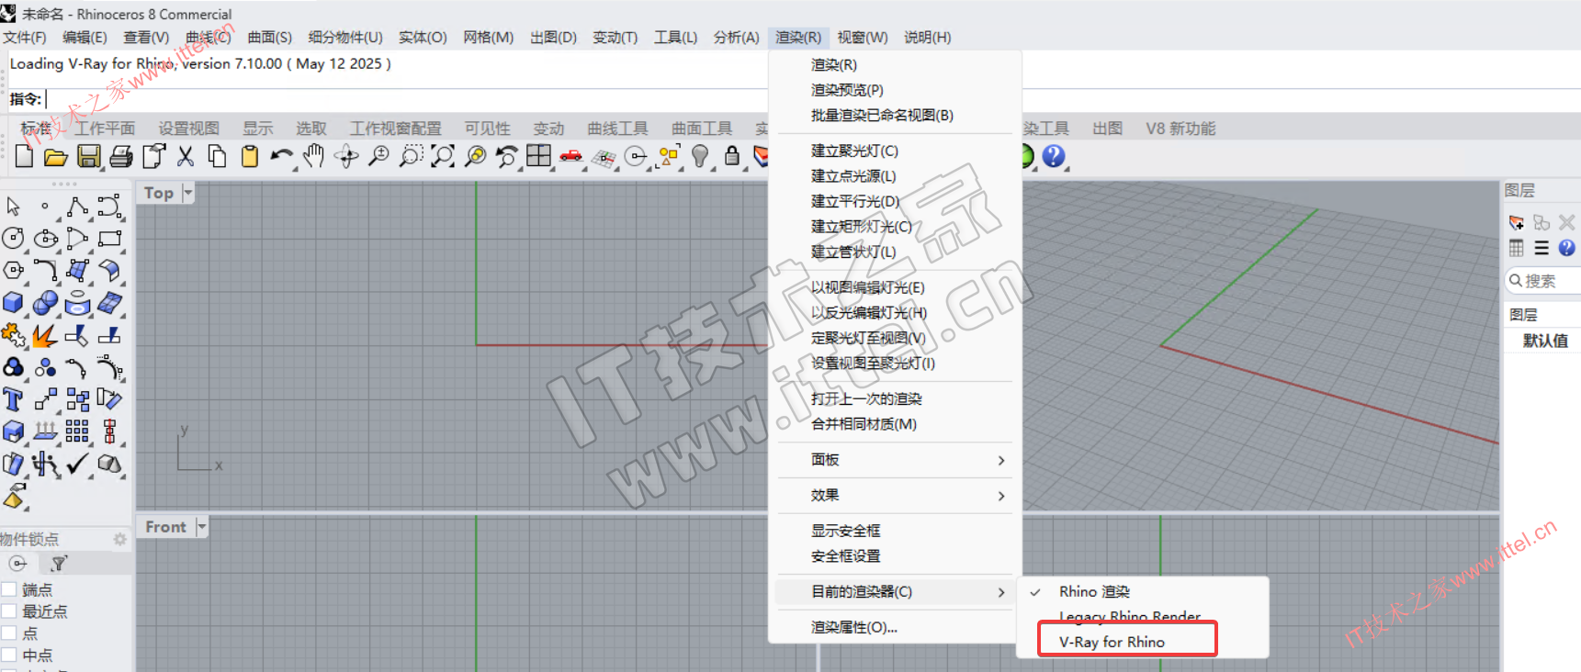Click the new layer icon in layers panel
Viewport: 1581px width, 672px height.
pyautogui.click(x=1516, y=222)
